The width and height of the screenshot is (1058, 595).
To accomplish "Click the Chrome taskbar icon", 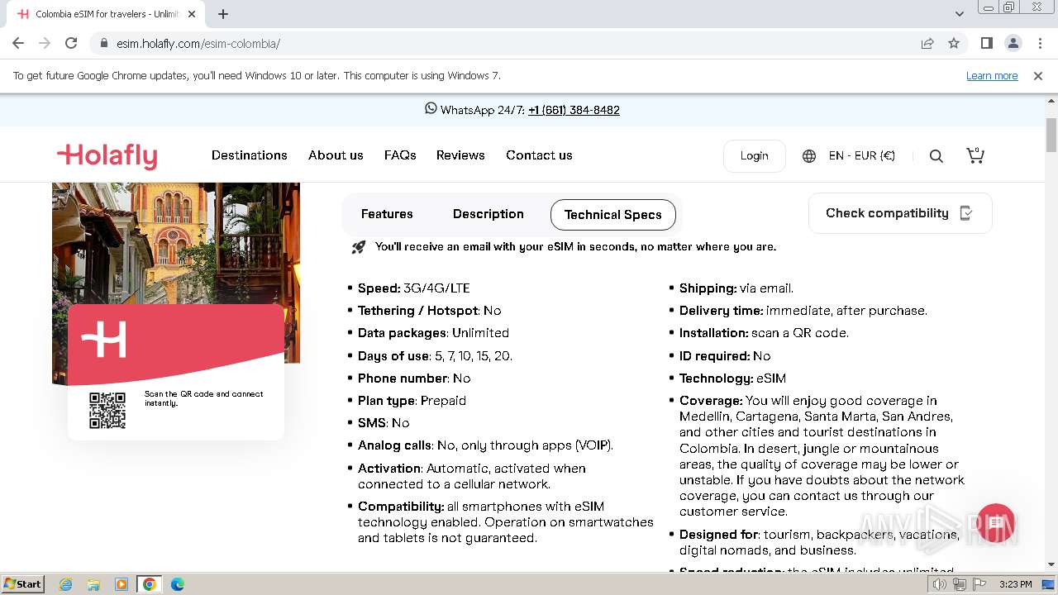I will pyautogui.click(x=150, y=584).
